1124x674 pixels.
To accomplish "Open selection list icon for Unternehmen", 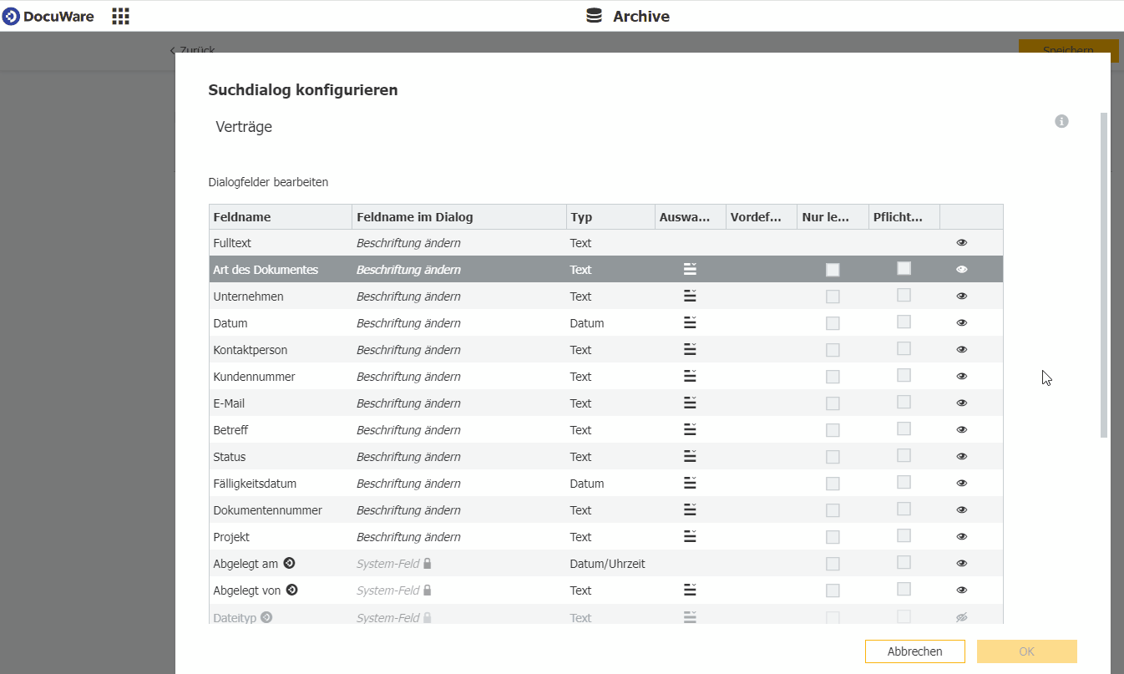I will [x=690, y=296].
